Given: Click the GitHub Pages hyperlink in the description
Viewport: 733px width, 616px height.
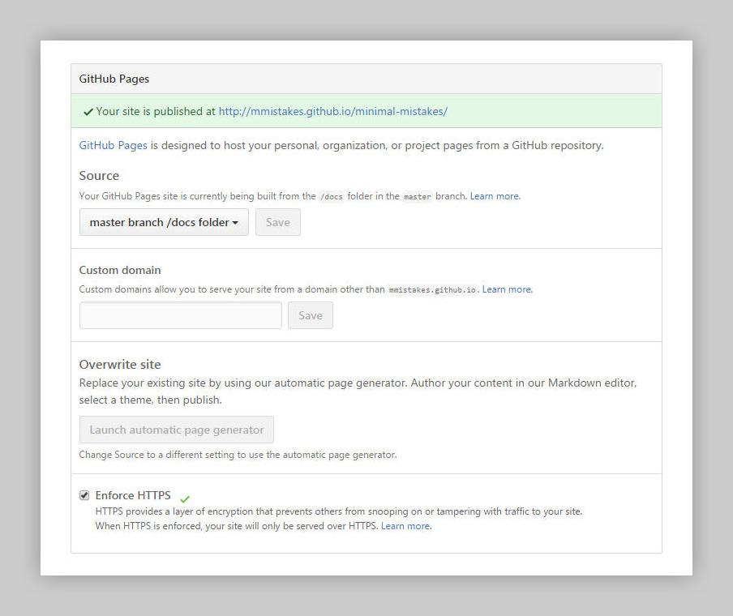Looking at the screenshot, I should 113,145.
